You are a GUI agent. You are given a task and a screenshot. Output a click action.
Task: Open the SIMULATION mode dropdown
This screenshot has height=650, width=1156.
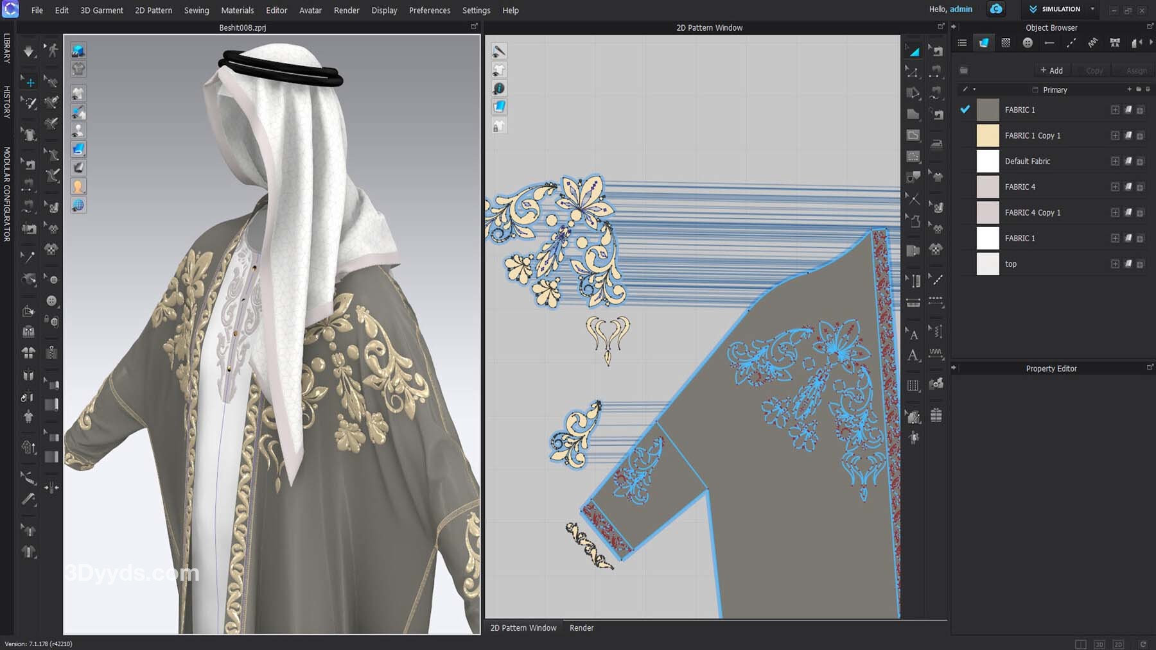point(1092,9)
